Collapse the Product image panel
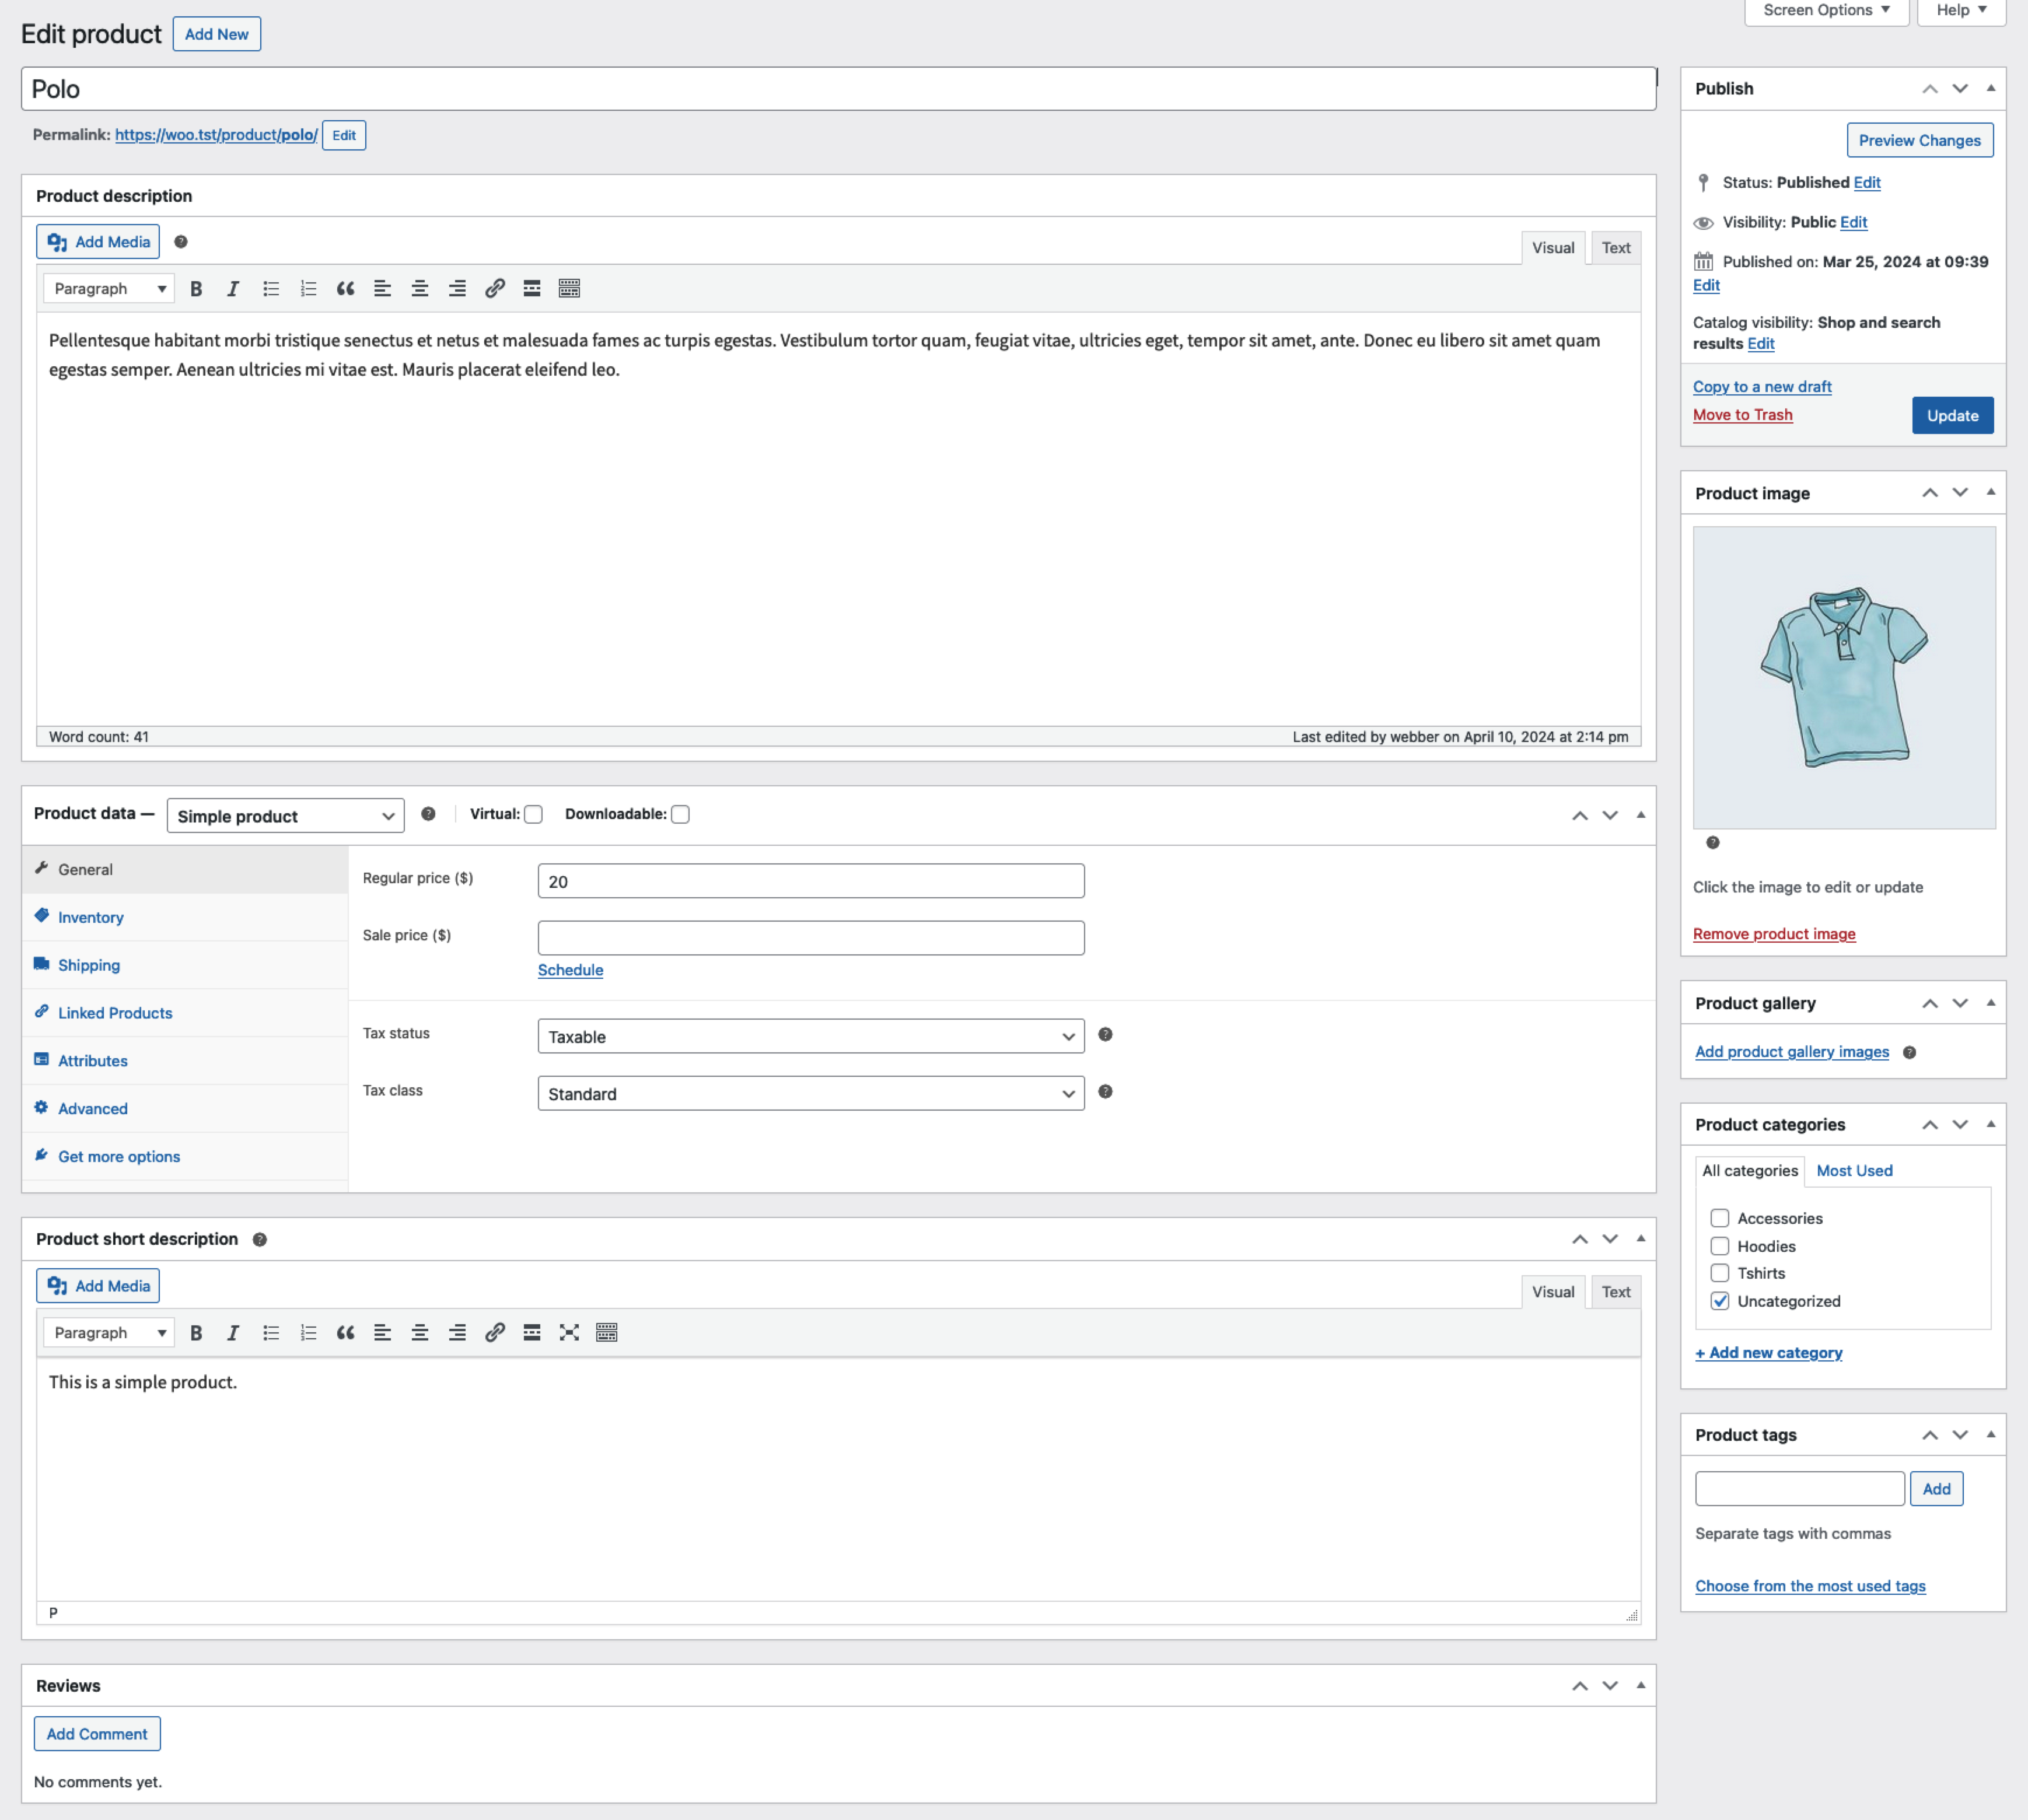The height and width of the screenshot is (1820, 2028). (x=1990, y=492)
